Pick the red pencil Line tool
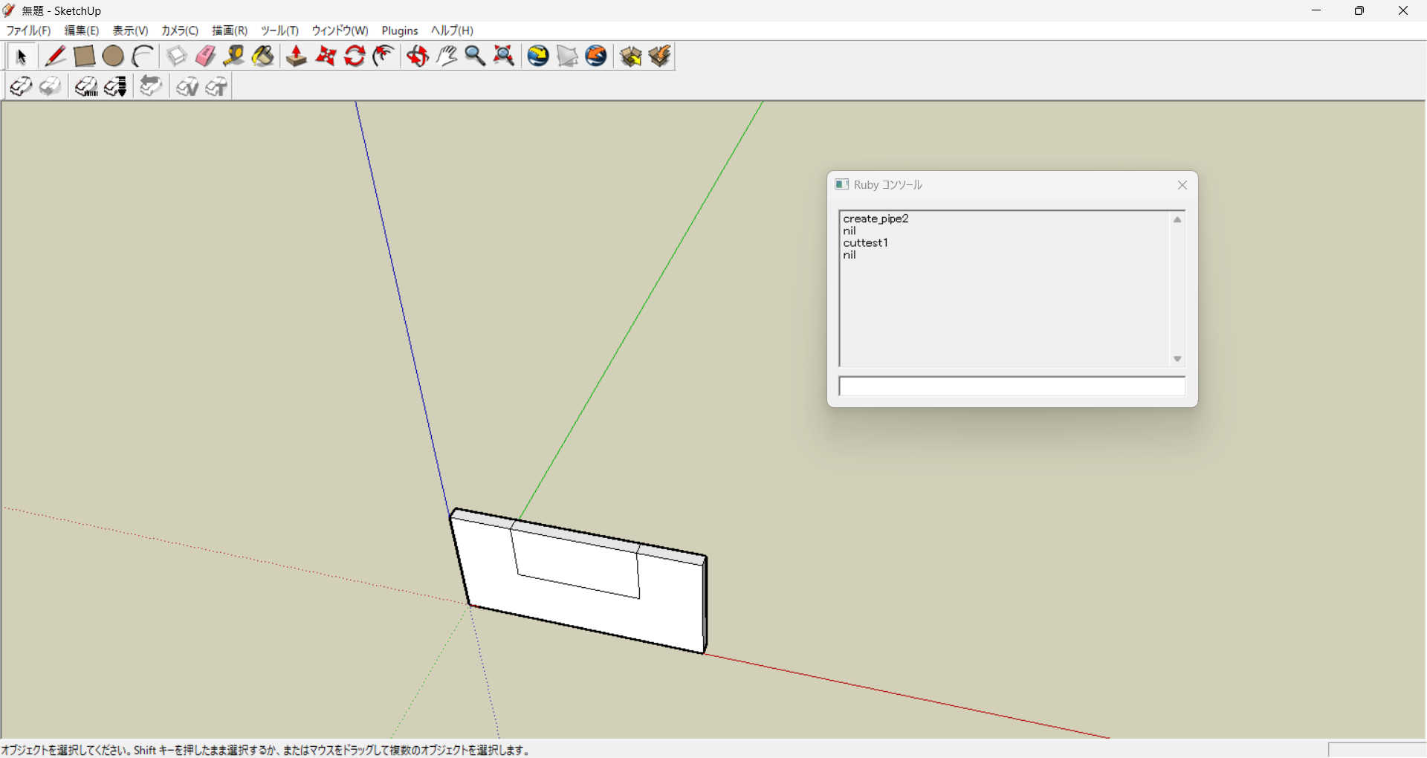1427x758 pixels. 55,56
